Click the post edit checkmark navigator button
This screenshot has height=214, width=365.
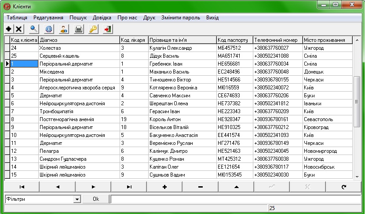[272, 187]
